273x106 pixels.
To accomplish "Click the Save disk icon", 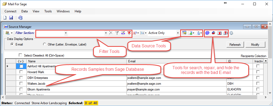I will coord(11,18).
